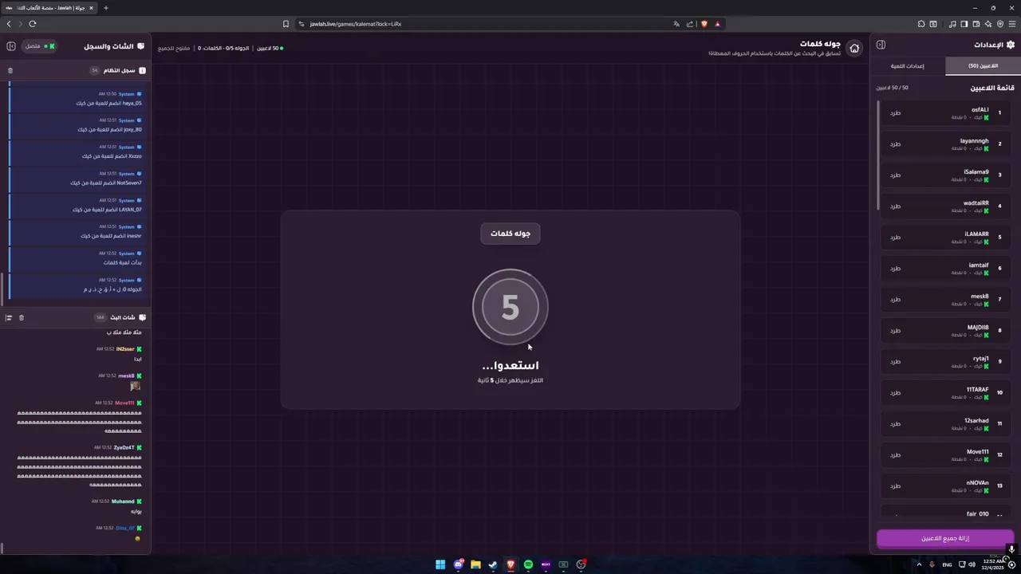1021x574 pixels.
Task: Open Brave VPN shield icon
Action: [1000, 24]
